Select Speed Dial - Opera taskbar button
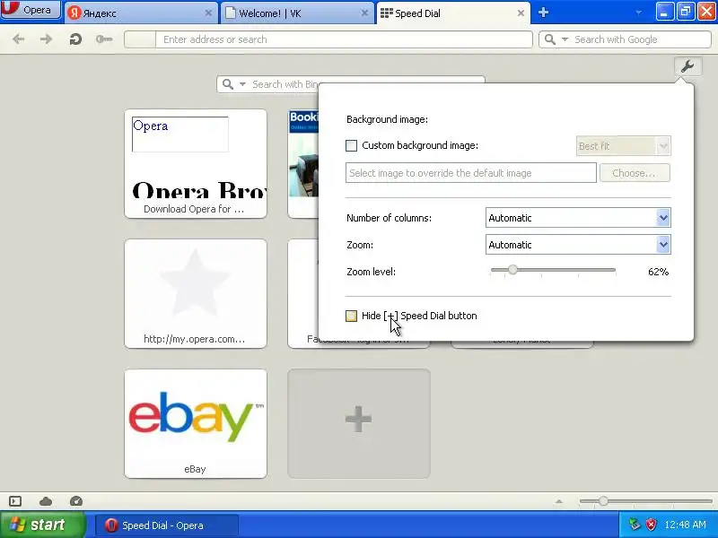Viewport: 718px width, 538px height. coord(167,525)
